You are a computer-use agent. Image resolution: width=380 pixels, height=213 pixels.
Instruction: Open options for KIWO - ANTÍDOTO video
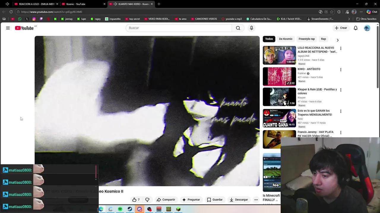pyautogui.click(x=341, y=70)
